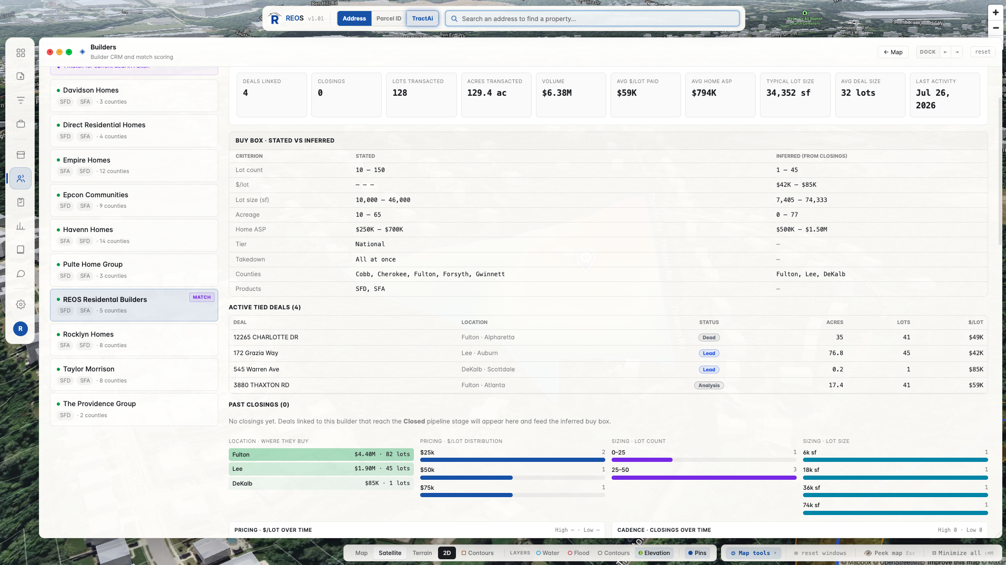Dock the Builders panel to the right
Screen dimensions: 1006x565
coord(957,52)
